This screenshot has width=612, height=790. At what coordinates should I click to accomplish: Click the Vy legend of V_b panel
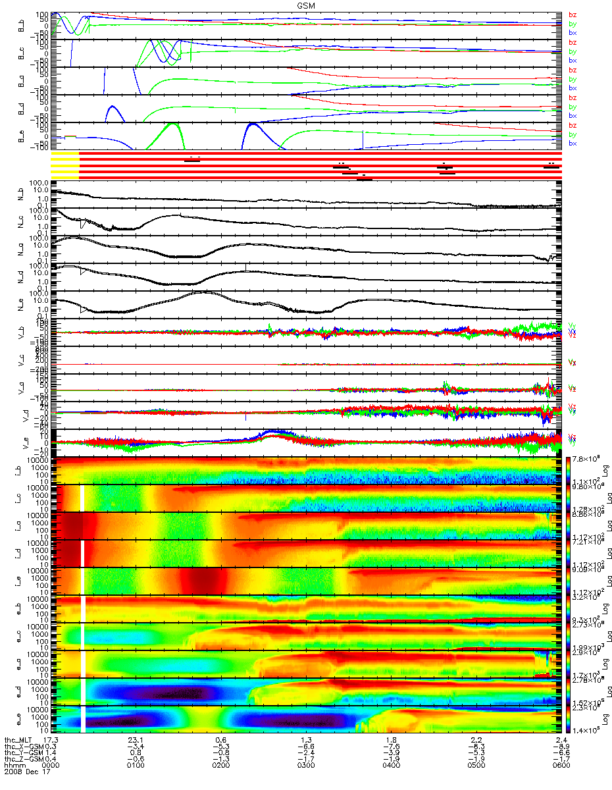pos(572,325)
